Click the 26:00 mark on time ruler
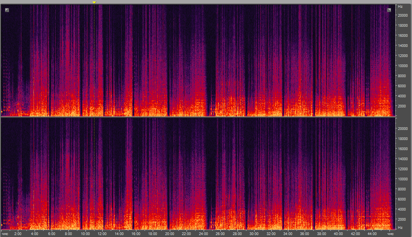The height and width of the screenshot is (237, 412). [x=220, y=234]
